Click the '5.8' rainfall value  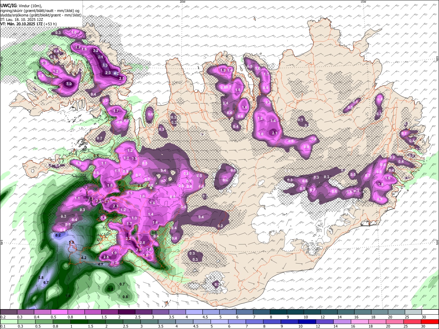(41, 278)
